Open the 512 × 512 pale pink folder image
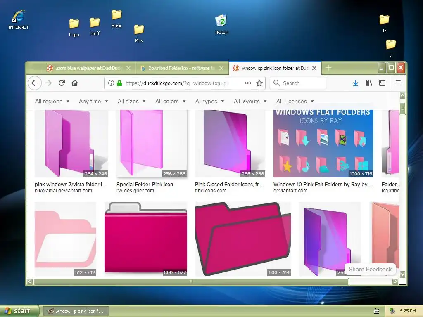This screenshot has width=423, height=317. coord(65,239)
